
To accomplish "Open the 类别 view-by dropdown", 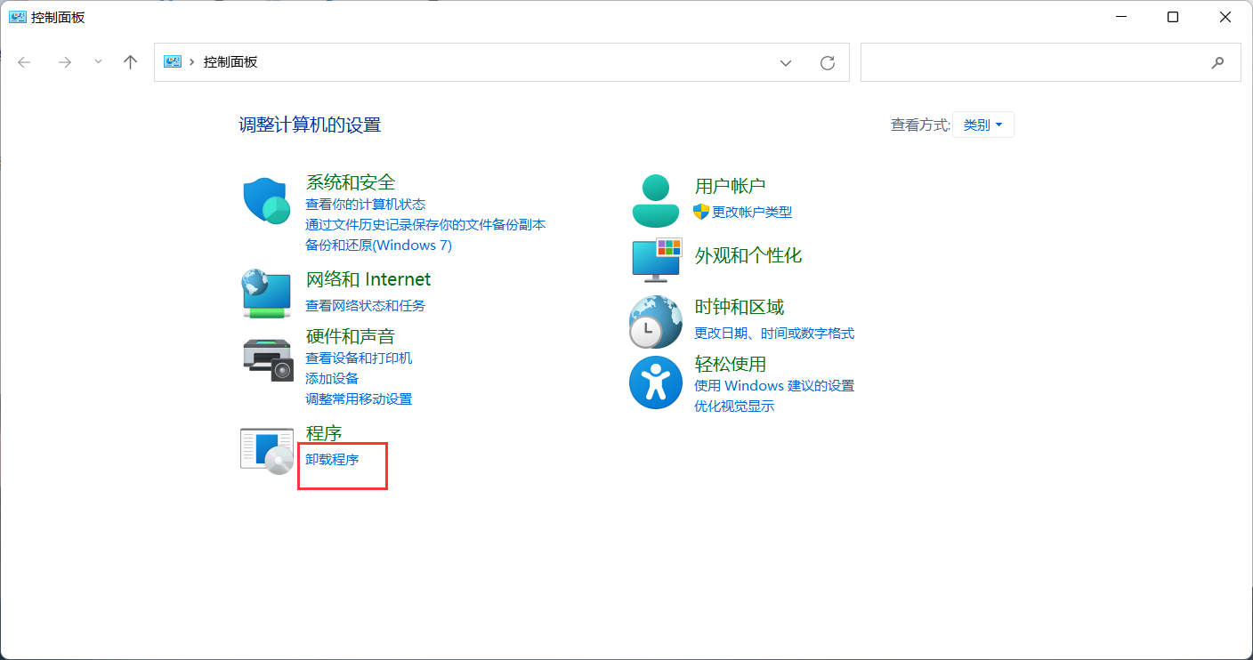I will pos(982,125).
